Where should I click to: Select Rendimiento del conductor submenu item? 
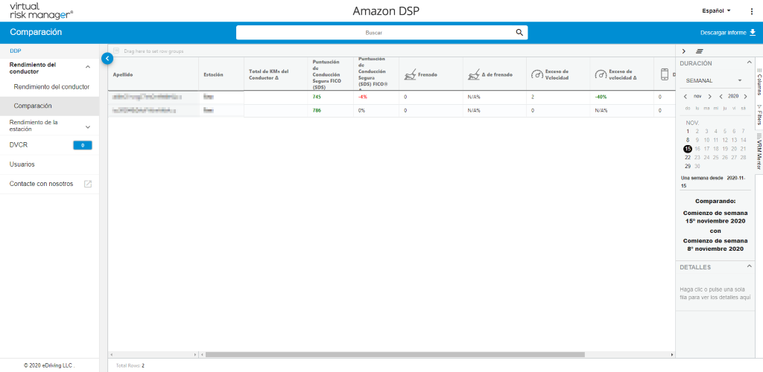point(51,87)
